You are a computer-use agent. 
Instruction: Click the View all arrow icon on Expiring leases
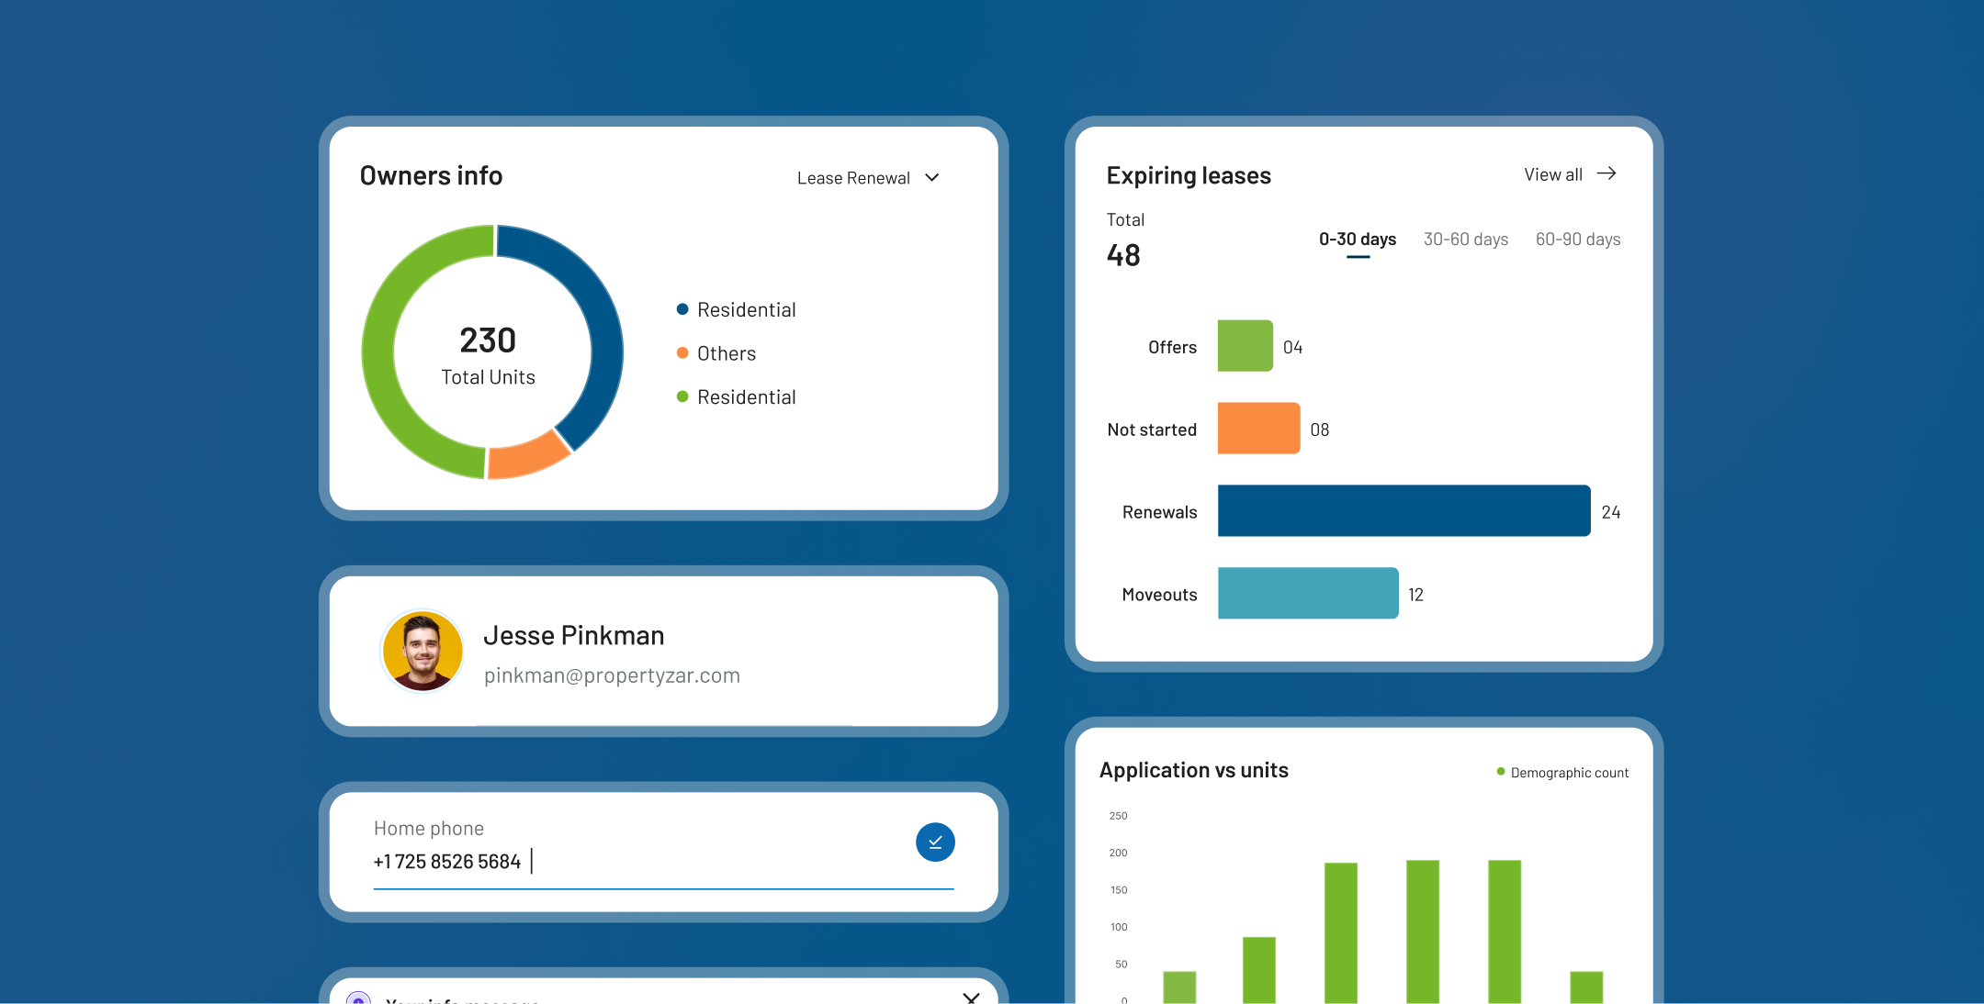click(x=1607, y=173)
